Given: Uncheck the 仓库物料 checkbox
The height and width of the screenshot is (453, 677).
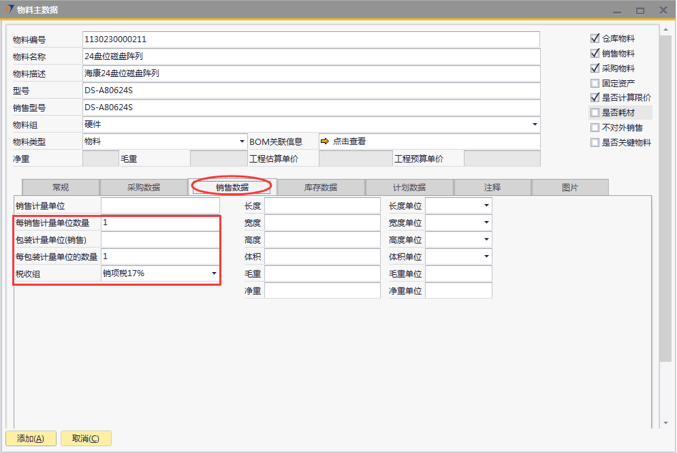Looking at the screenshot, I should click(595, 39).
